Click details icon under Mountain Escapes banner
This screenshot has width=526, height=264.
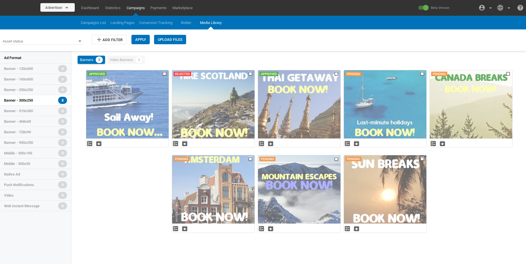261,229
